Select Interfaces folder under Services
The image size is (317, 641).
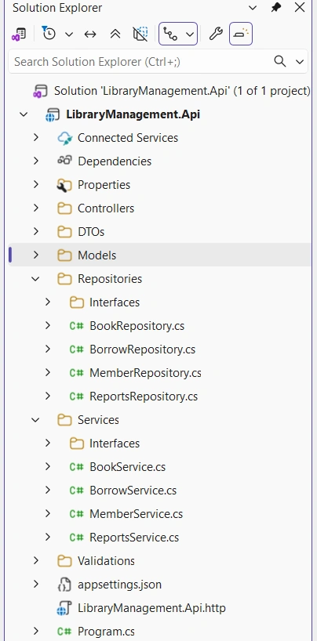tap(115, 444)
